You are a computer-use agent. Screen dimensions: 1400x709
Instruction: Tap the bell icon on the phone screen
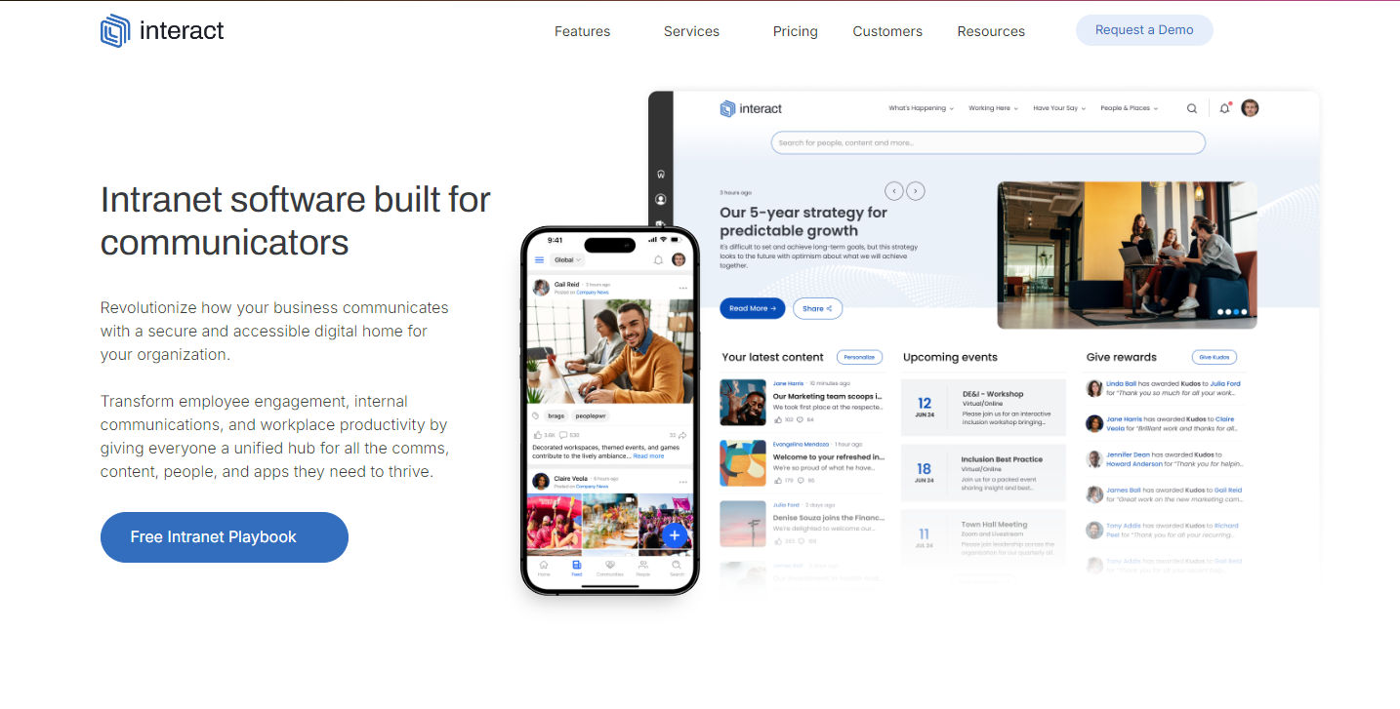coord(658,260)
